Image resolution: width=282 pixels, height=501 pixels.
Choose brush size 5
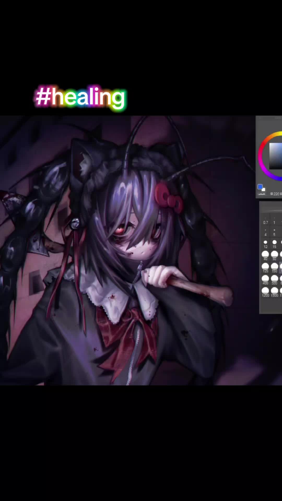coord(274,232)
